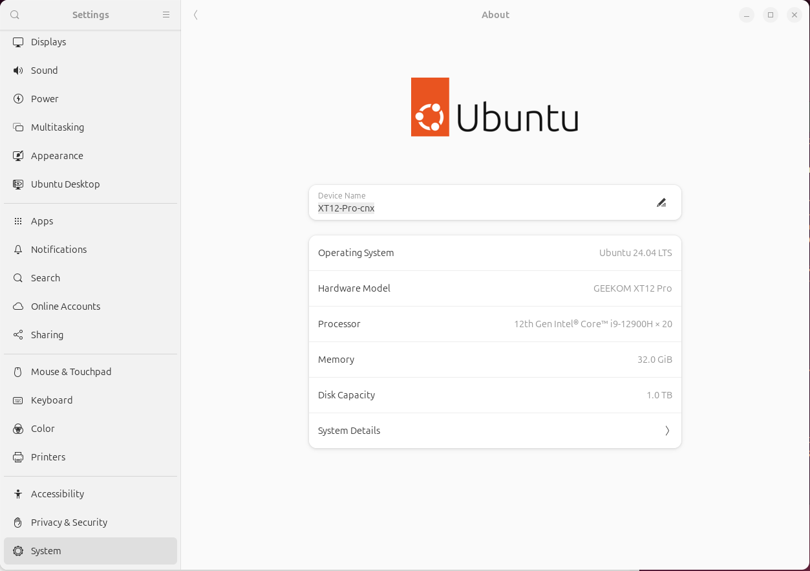The height and width of the screenshot is (571, 810).
Task: Click the Mouse & Touchpad icon
Action: [18, 372]
